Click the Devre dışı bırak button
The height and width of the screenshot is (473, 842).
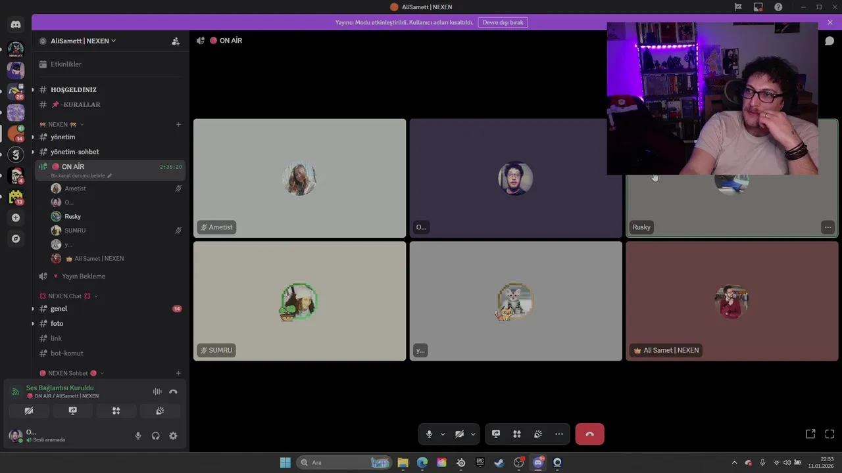[503, 22]
